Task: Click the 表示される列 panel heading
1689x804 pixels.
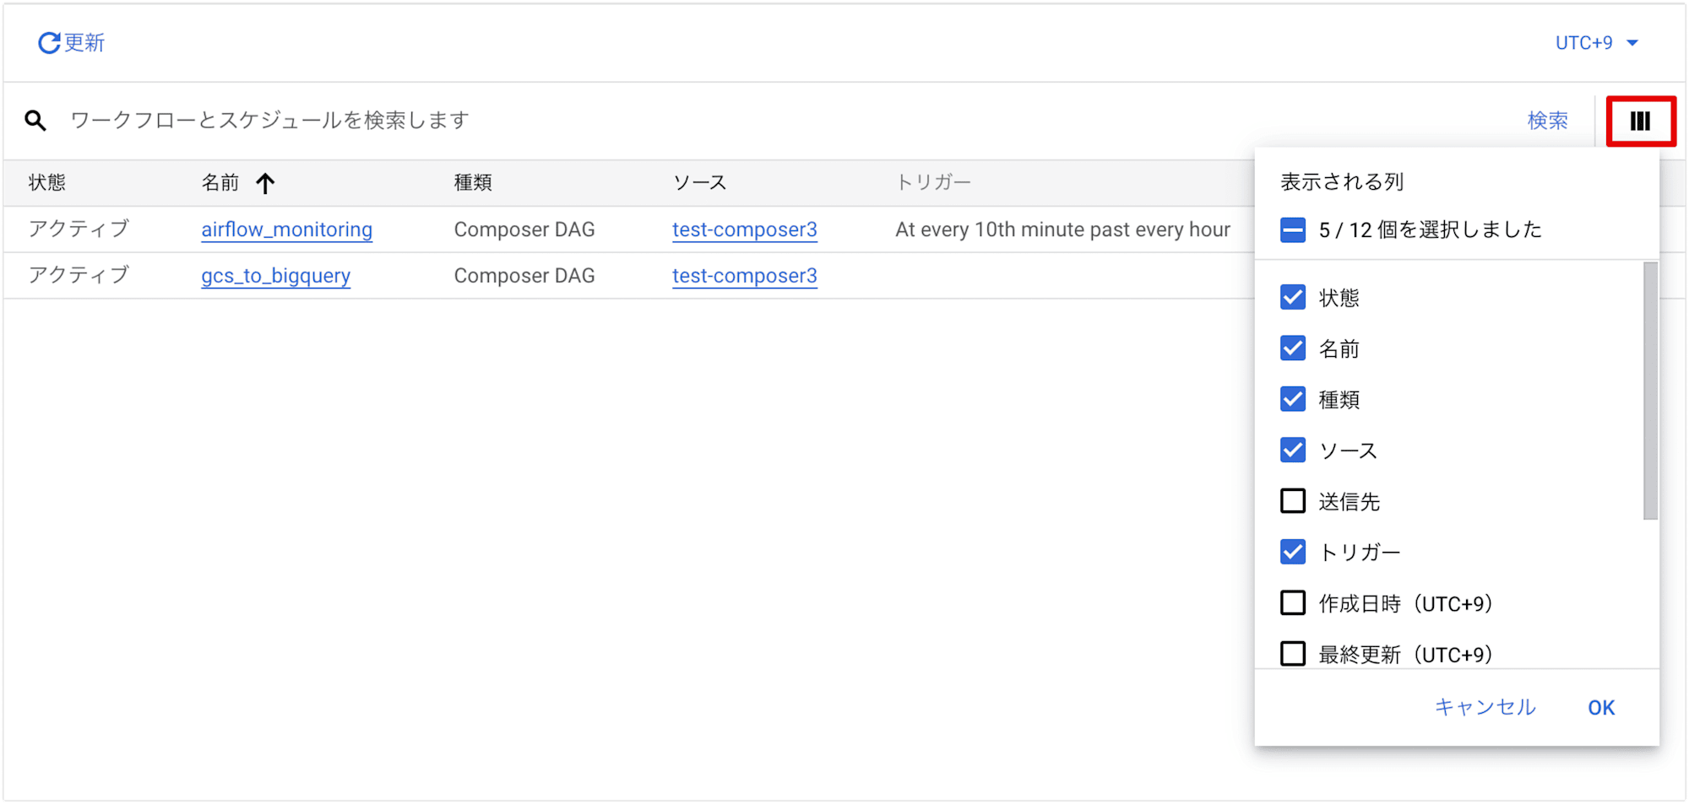Action: [1342, 182]
